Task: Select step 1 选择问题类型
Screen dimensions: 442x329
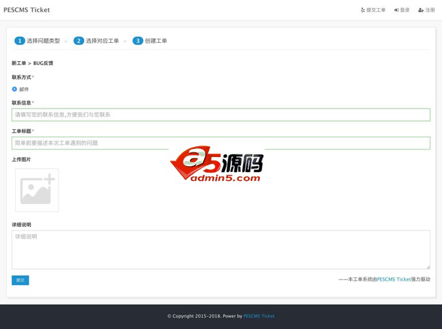Action: 37,41
